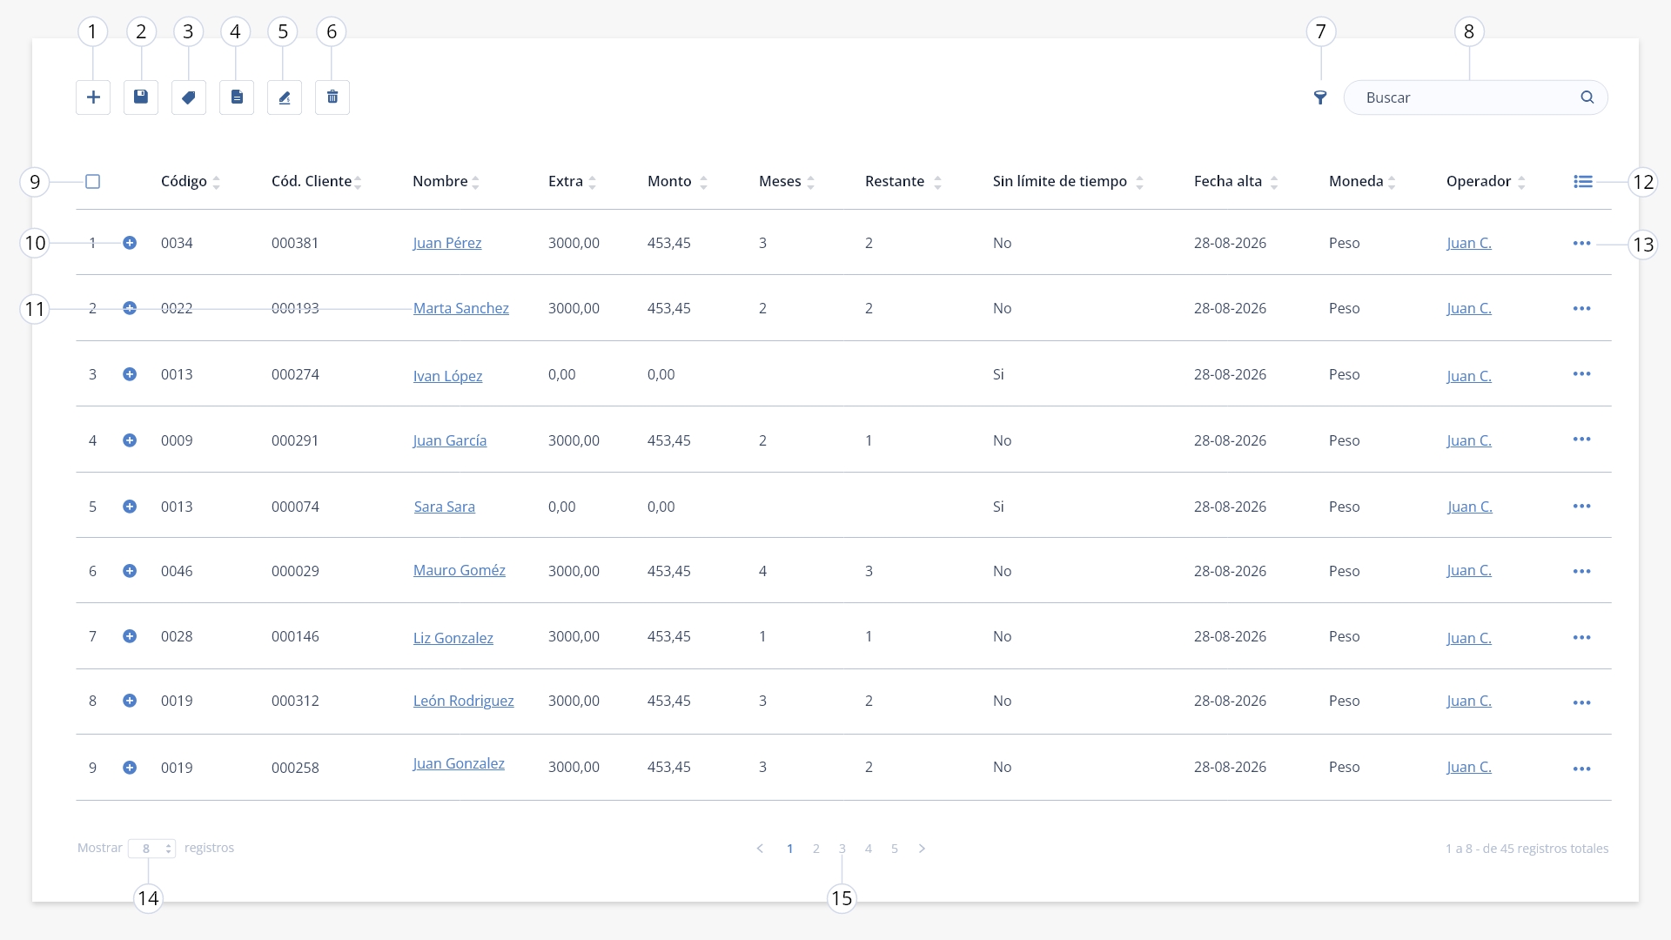Open the Marta Sanchez name link
Image resolution: width=1671 pixels, height=940 pixels.
click(461, 308)
